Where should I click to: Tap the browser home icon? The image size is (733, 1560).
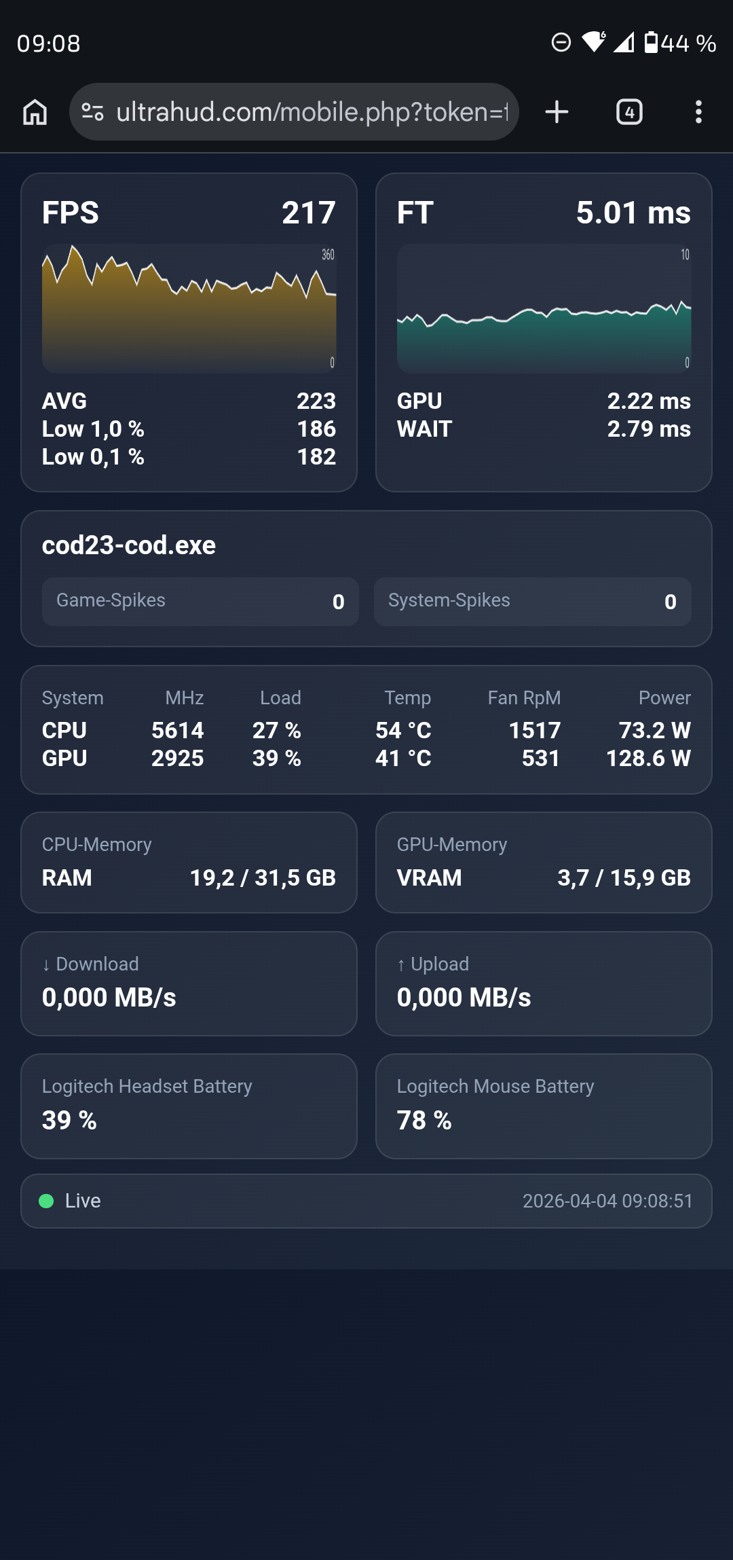[x=35, y=112]
